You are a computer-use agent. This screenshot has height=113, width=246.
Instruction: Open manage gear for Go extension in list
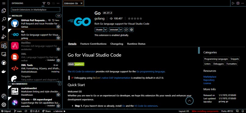coord(58,38)
